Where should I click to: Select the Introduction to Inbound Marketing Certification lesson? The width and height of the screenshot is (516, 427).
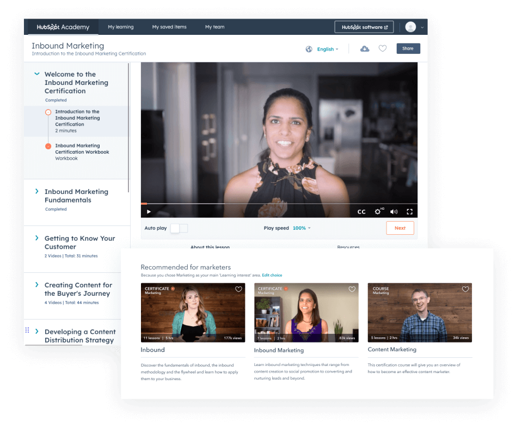coord(77,118)
